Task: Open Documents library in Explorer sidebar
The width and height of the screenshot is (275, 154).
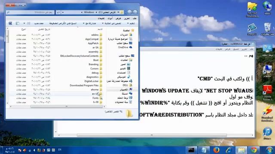Action: click(x=124, y=73)
